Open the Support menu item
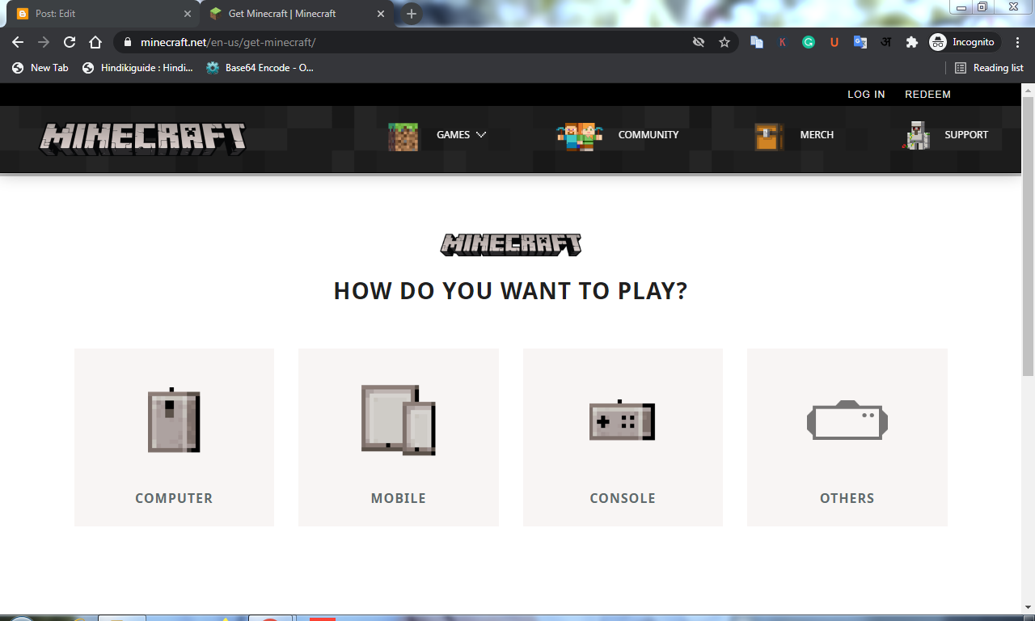Image resolution: width=1035 pixels, height=621 pixels. tap(966, 135)
